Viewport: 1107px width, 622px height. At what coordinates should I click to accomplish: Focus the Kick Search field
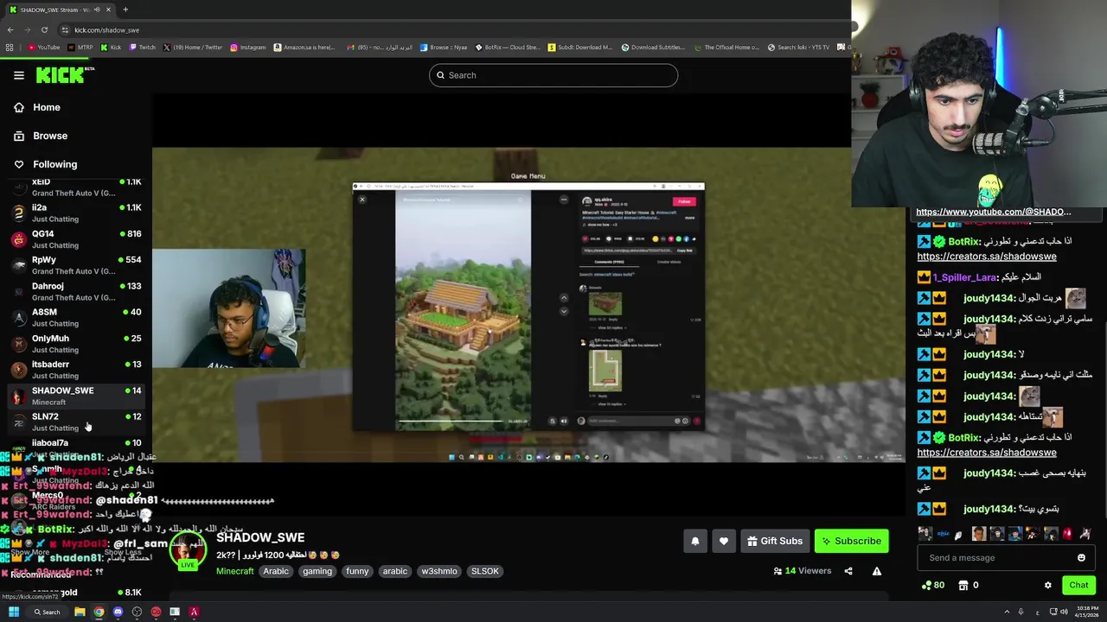[x=553, y=75]
